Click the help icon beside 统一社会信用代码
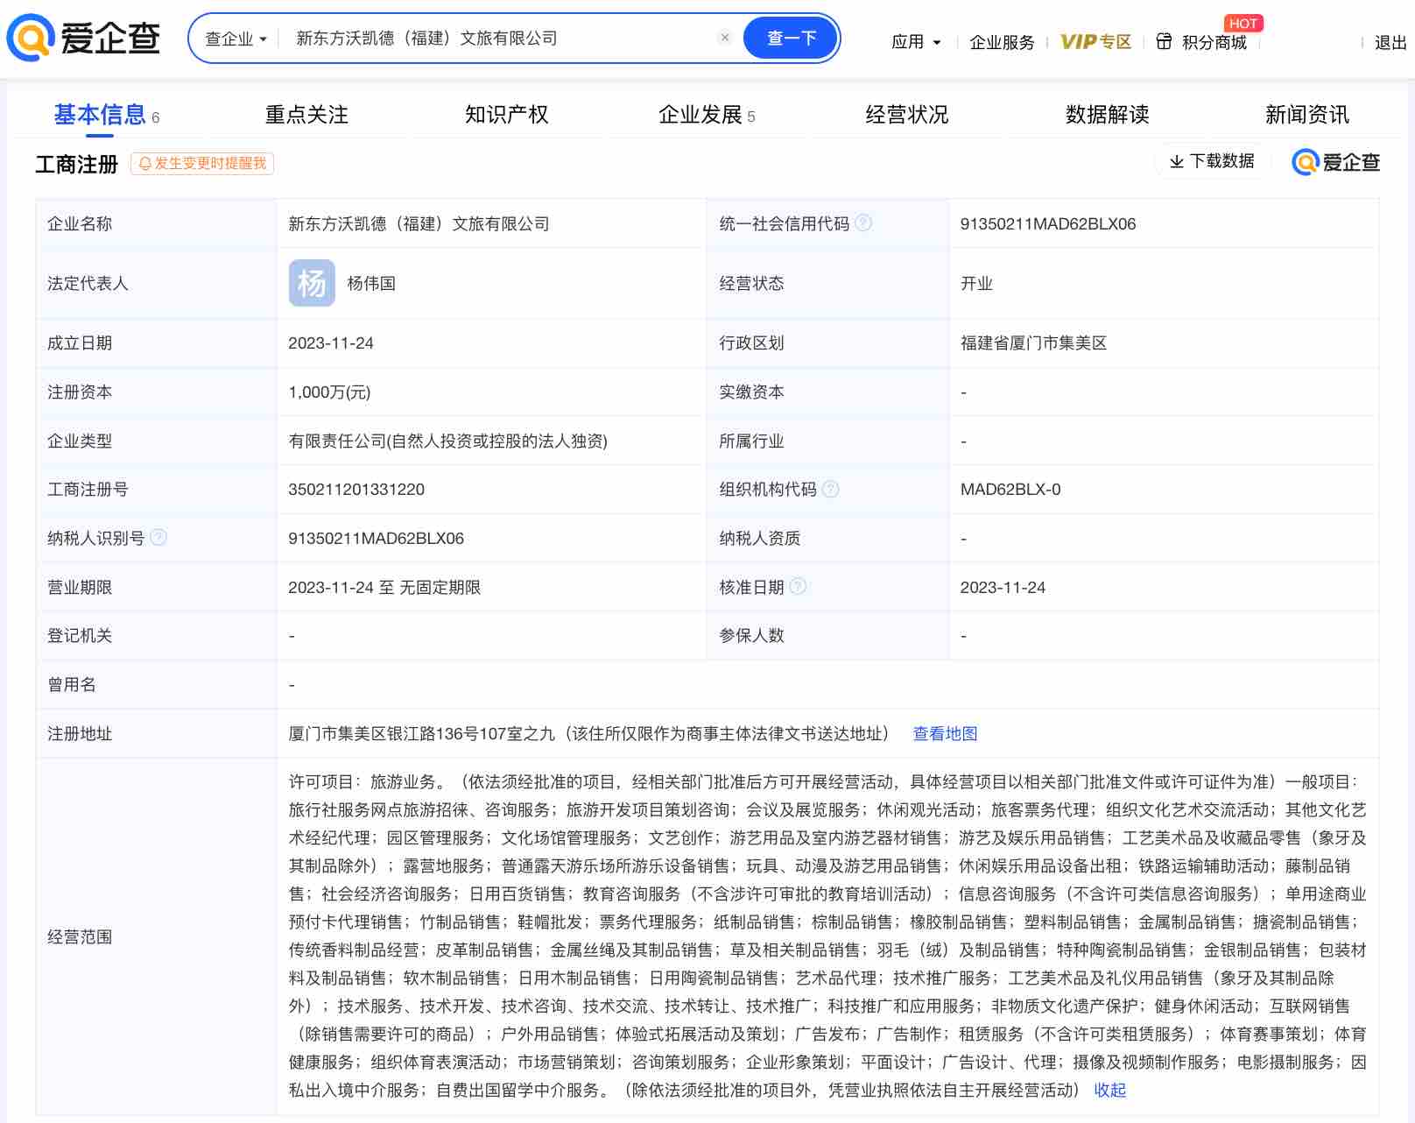The height and width of the screenshot is (1123, 1415). (x=863, y=222)
